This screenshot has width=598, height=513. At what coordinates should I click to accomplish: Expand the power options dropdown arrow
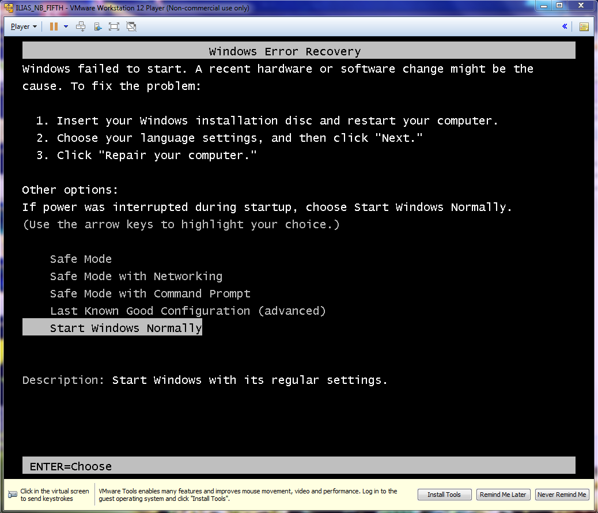click(66, 27)
